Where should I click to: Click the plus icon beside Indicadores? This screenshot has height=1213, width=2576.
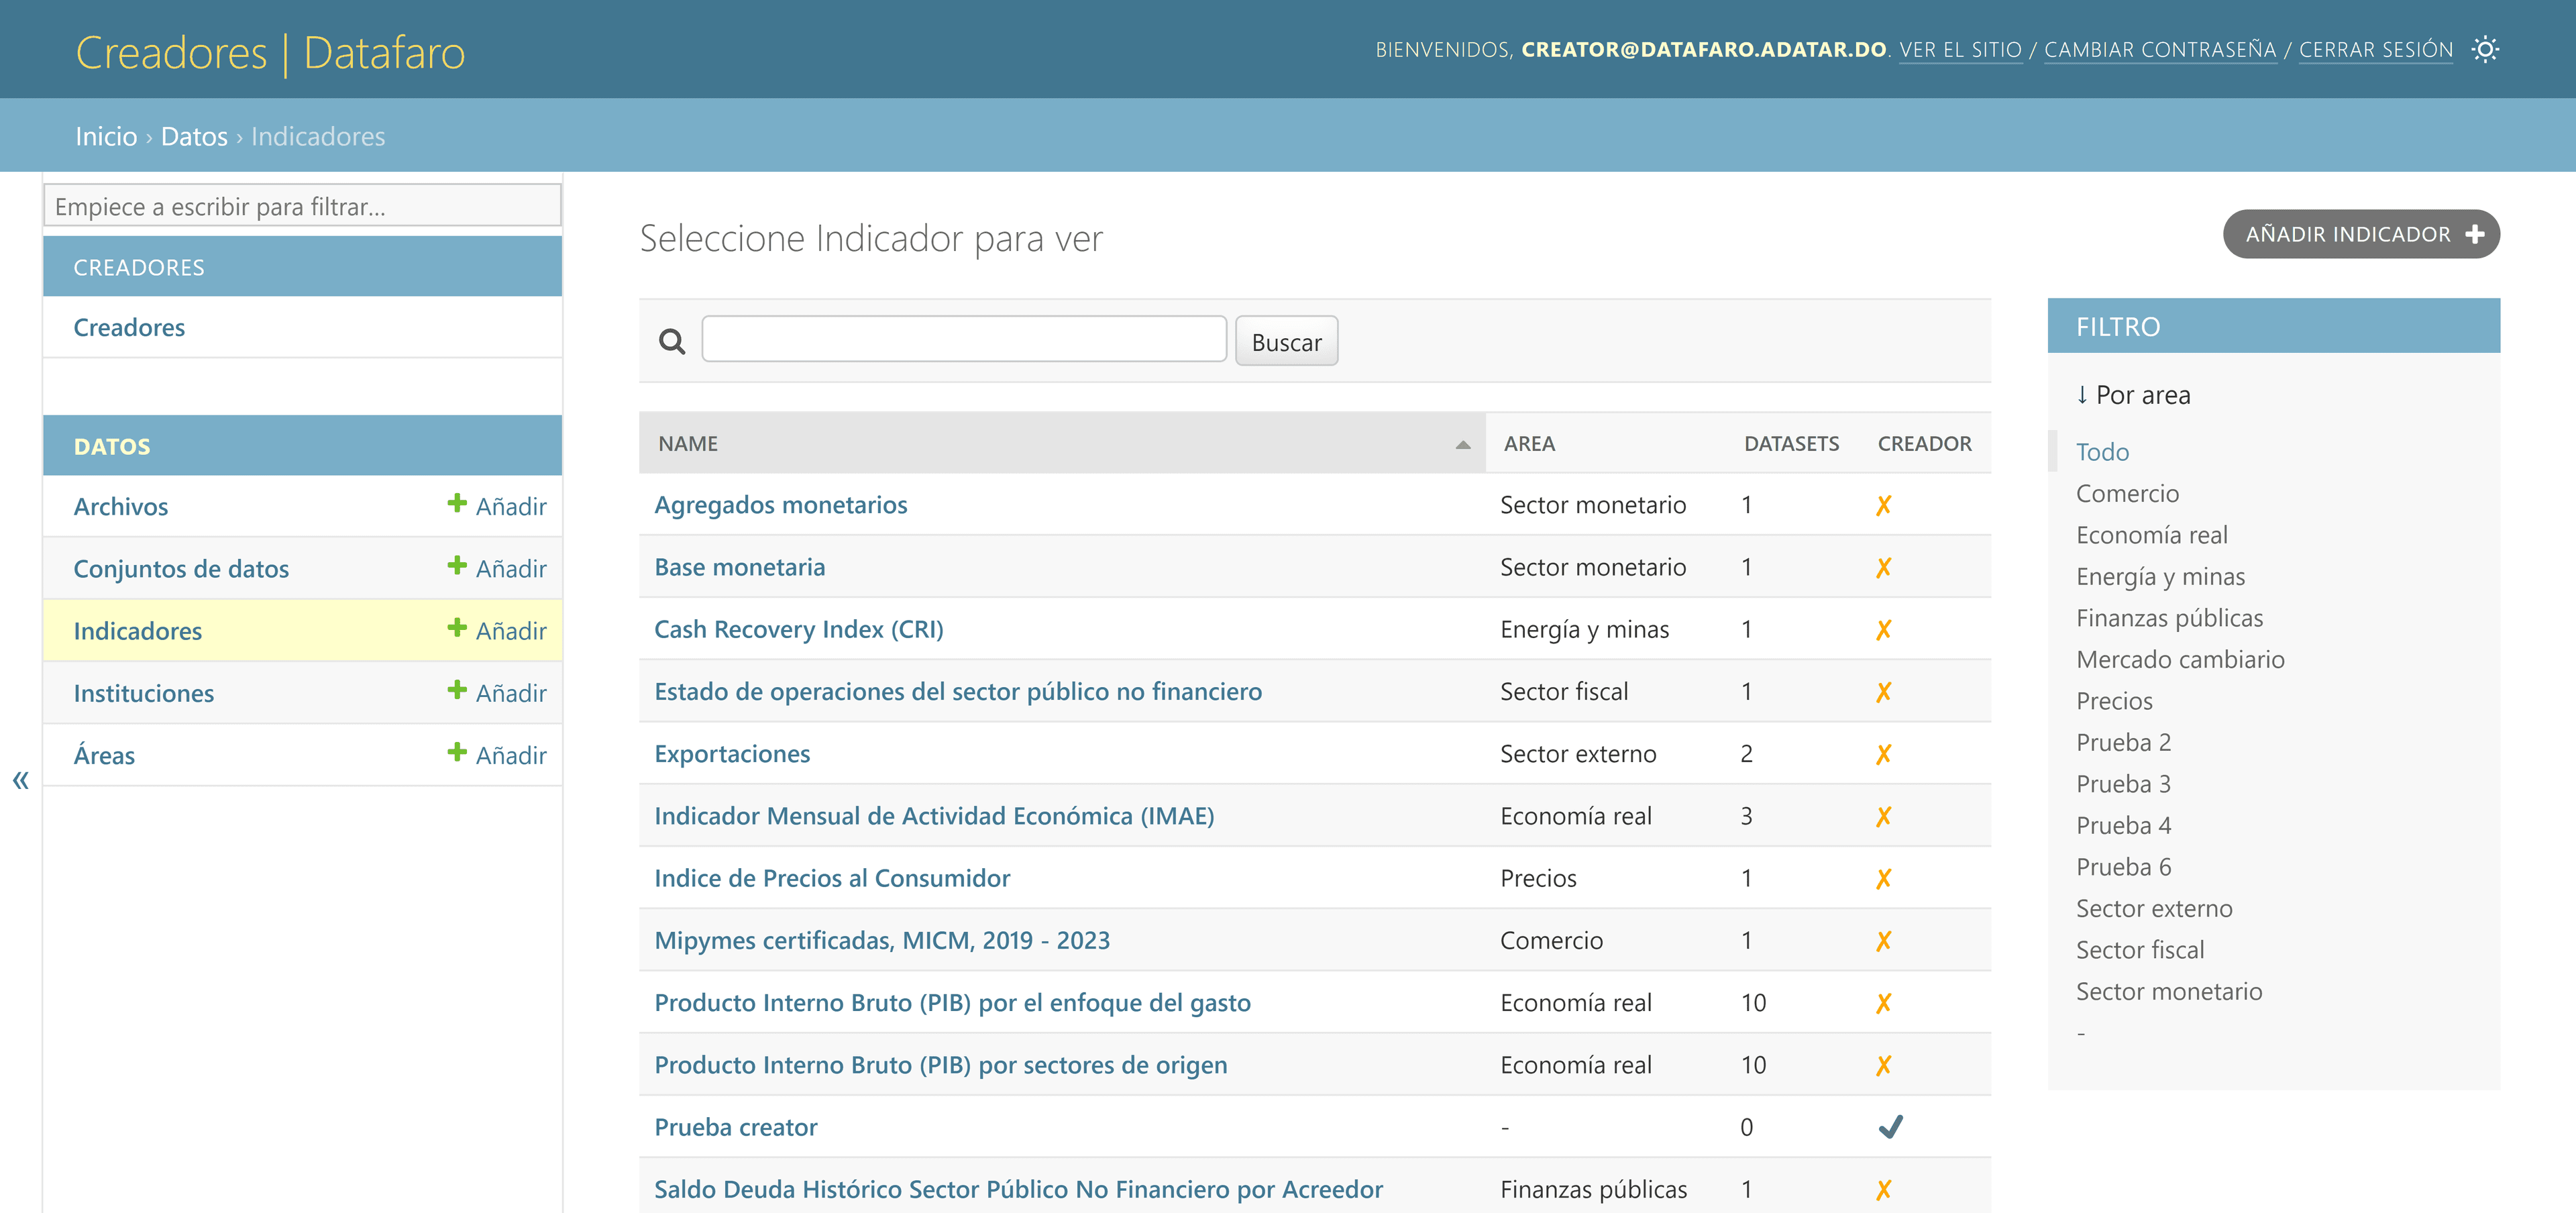pyautogui.click(x=457, y=628)
